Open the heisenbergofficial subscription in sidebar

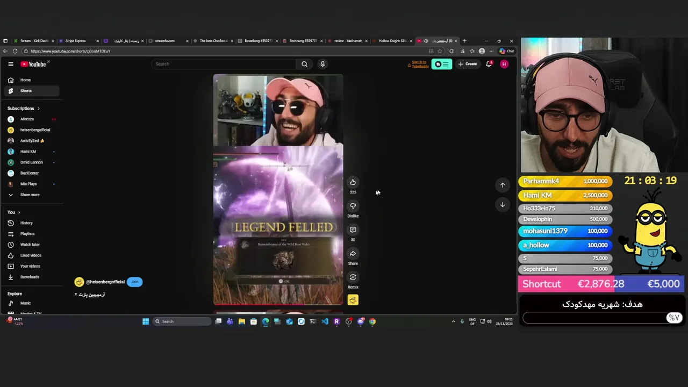tap(31, 130)
